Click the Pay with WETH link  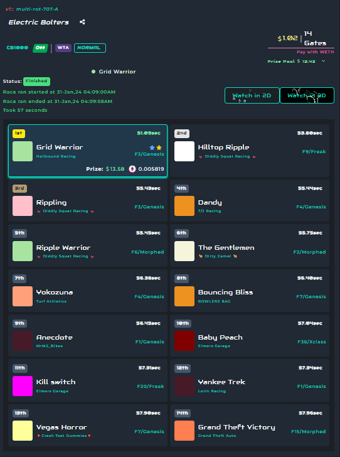(x=316, y=52)
